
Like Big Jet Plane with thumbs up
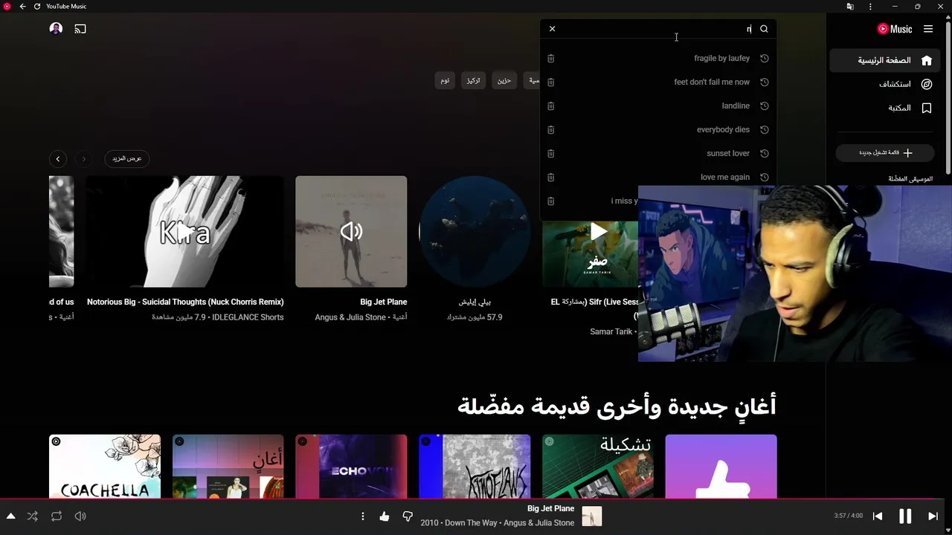click(x=385, y=516)
